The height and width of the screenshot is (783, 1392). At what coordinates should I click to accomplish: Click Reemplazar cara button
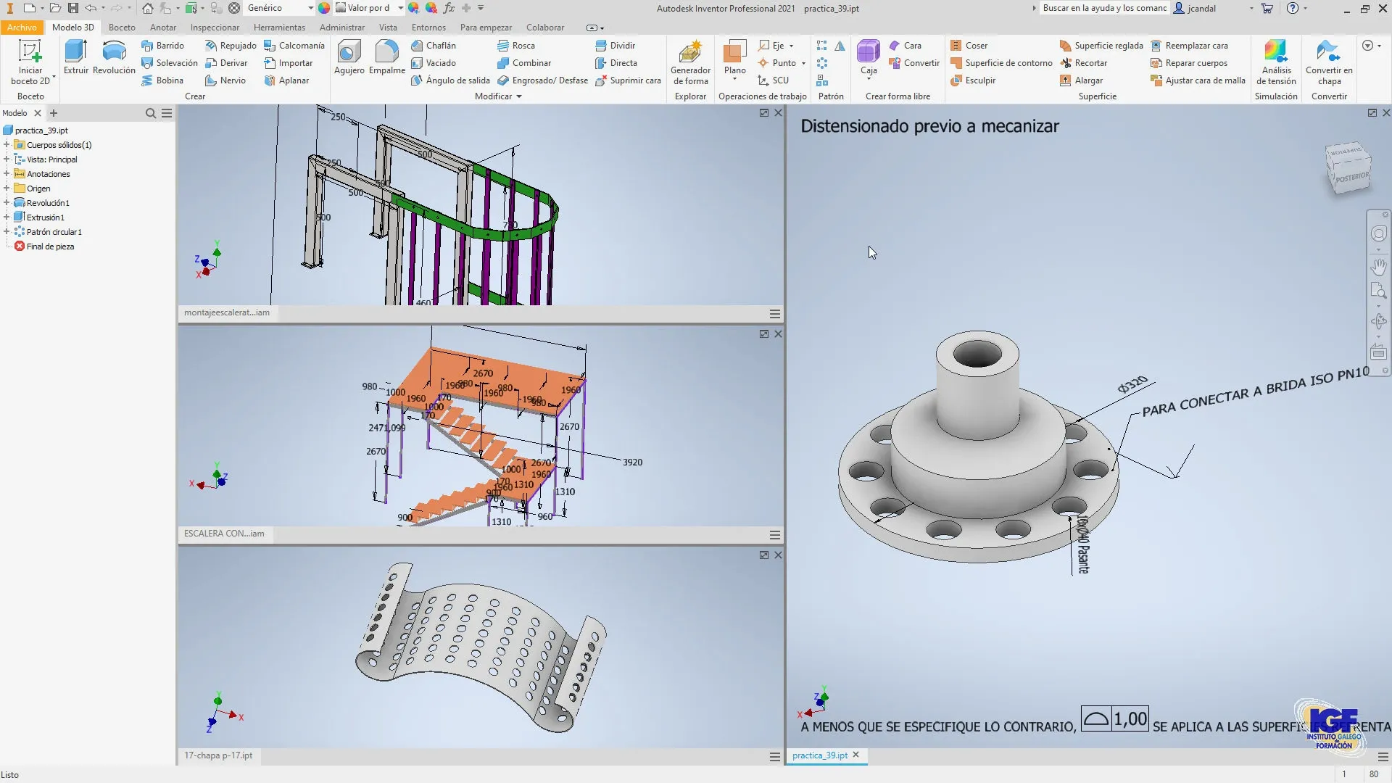point(1190,45)
